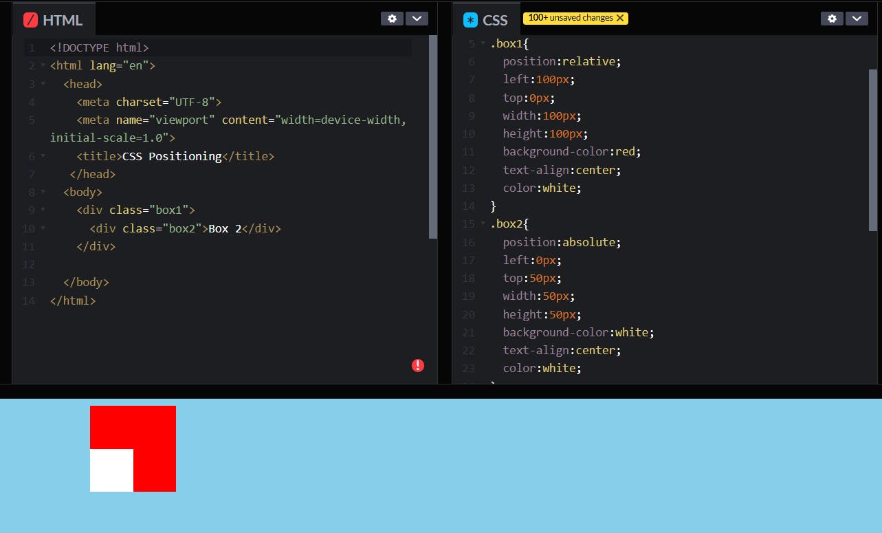Click 'background-color:red;' declaration
The image size is (882, 533).
(572, 151)
